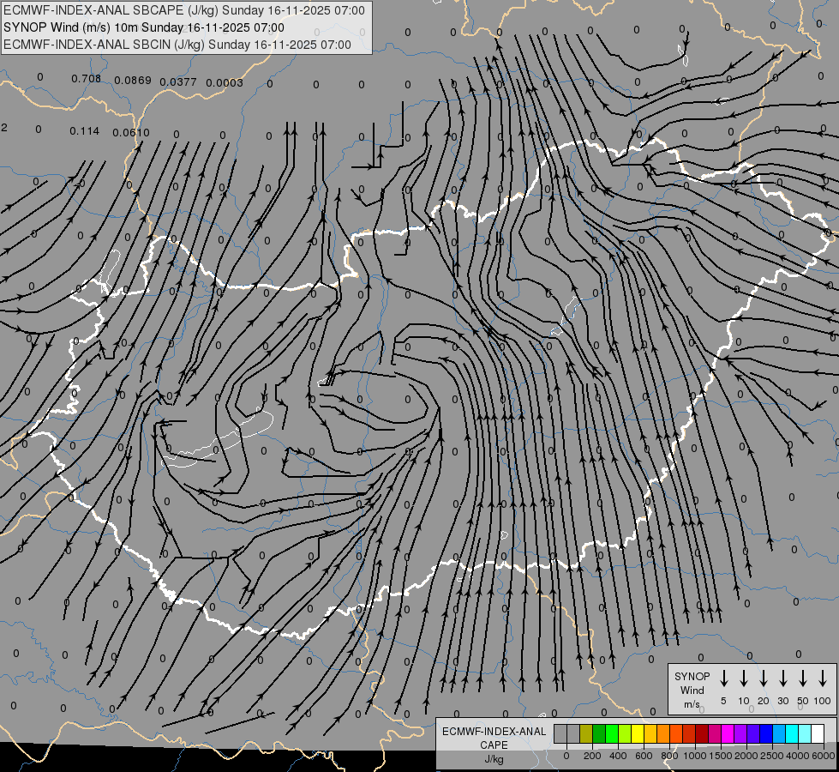Click the 0.114 value on the map

[85, 131]
